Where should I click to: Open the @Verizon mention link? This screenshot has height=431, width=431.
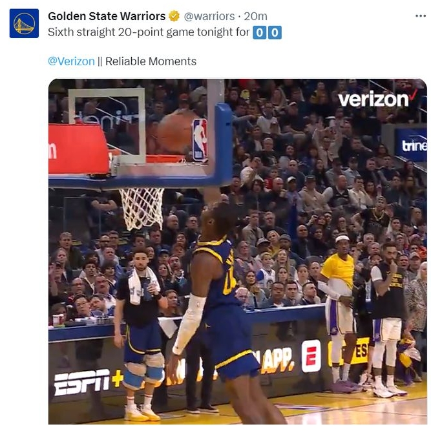[x=71, y=61]
